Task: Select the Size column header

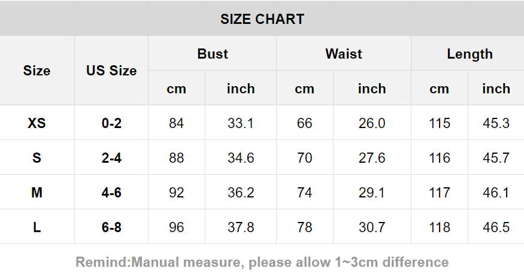Action: (x=37, y=71)
